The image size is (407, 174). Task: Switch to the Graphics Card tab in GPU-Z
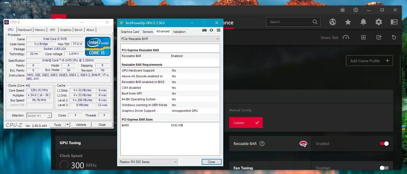coord(130,31)
